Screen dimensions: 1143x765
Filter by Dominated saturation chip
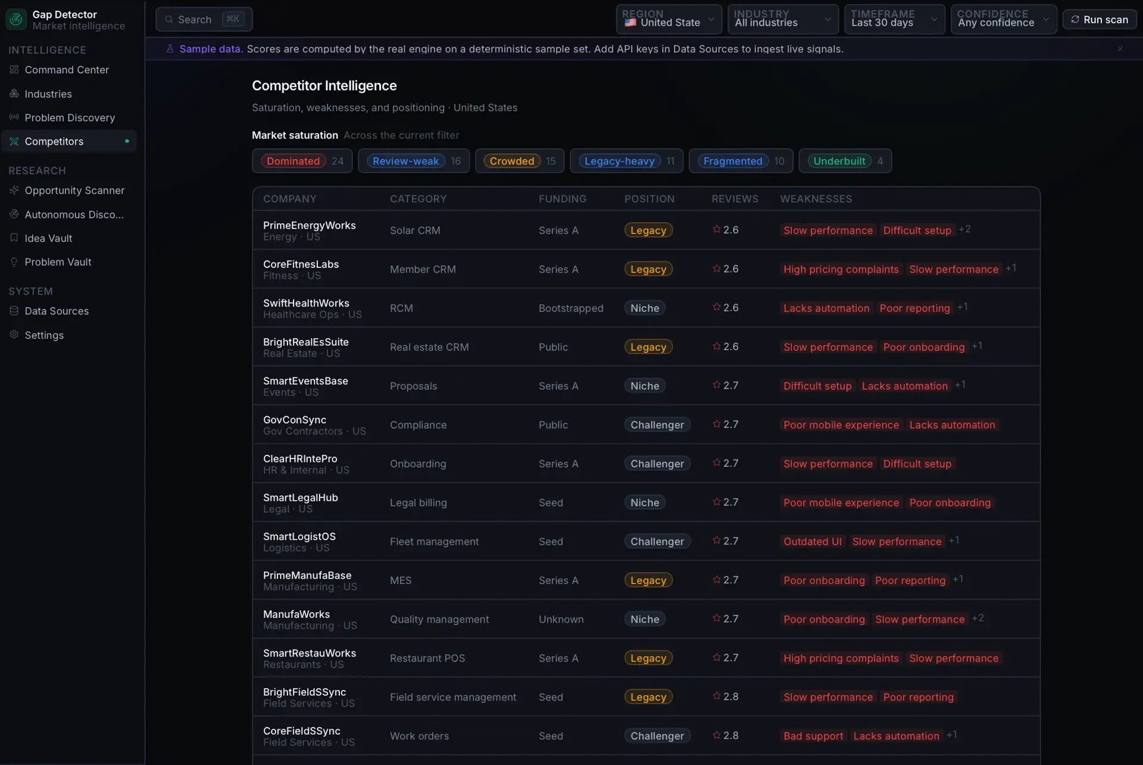[302, 161]
